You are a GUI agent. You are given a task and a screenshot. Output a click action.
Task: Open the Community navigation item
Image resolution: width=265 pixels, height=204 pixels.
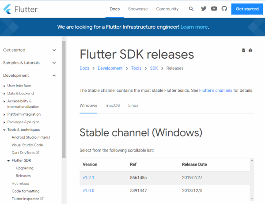pyautogui.click(x=167, y=9)
